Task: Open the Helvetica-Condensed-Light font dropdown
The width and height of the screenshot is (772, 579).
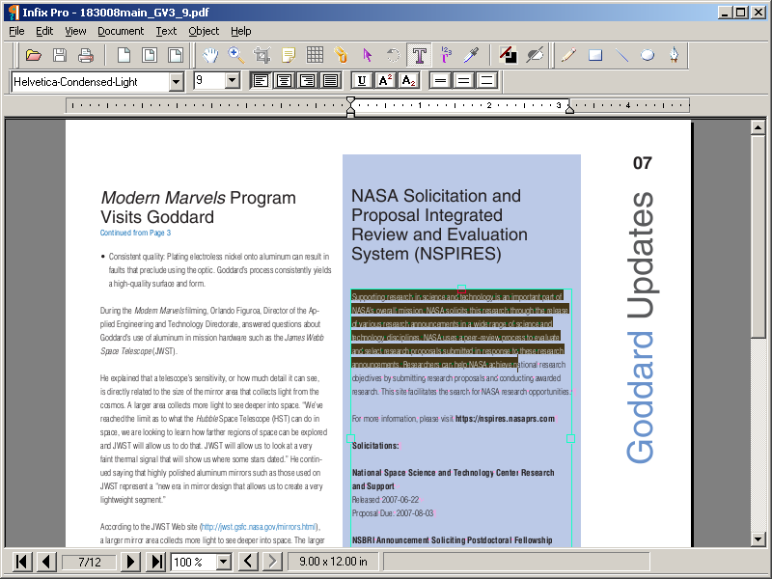Action: coord(176,82)
